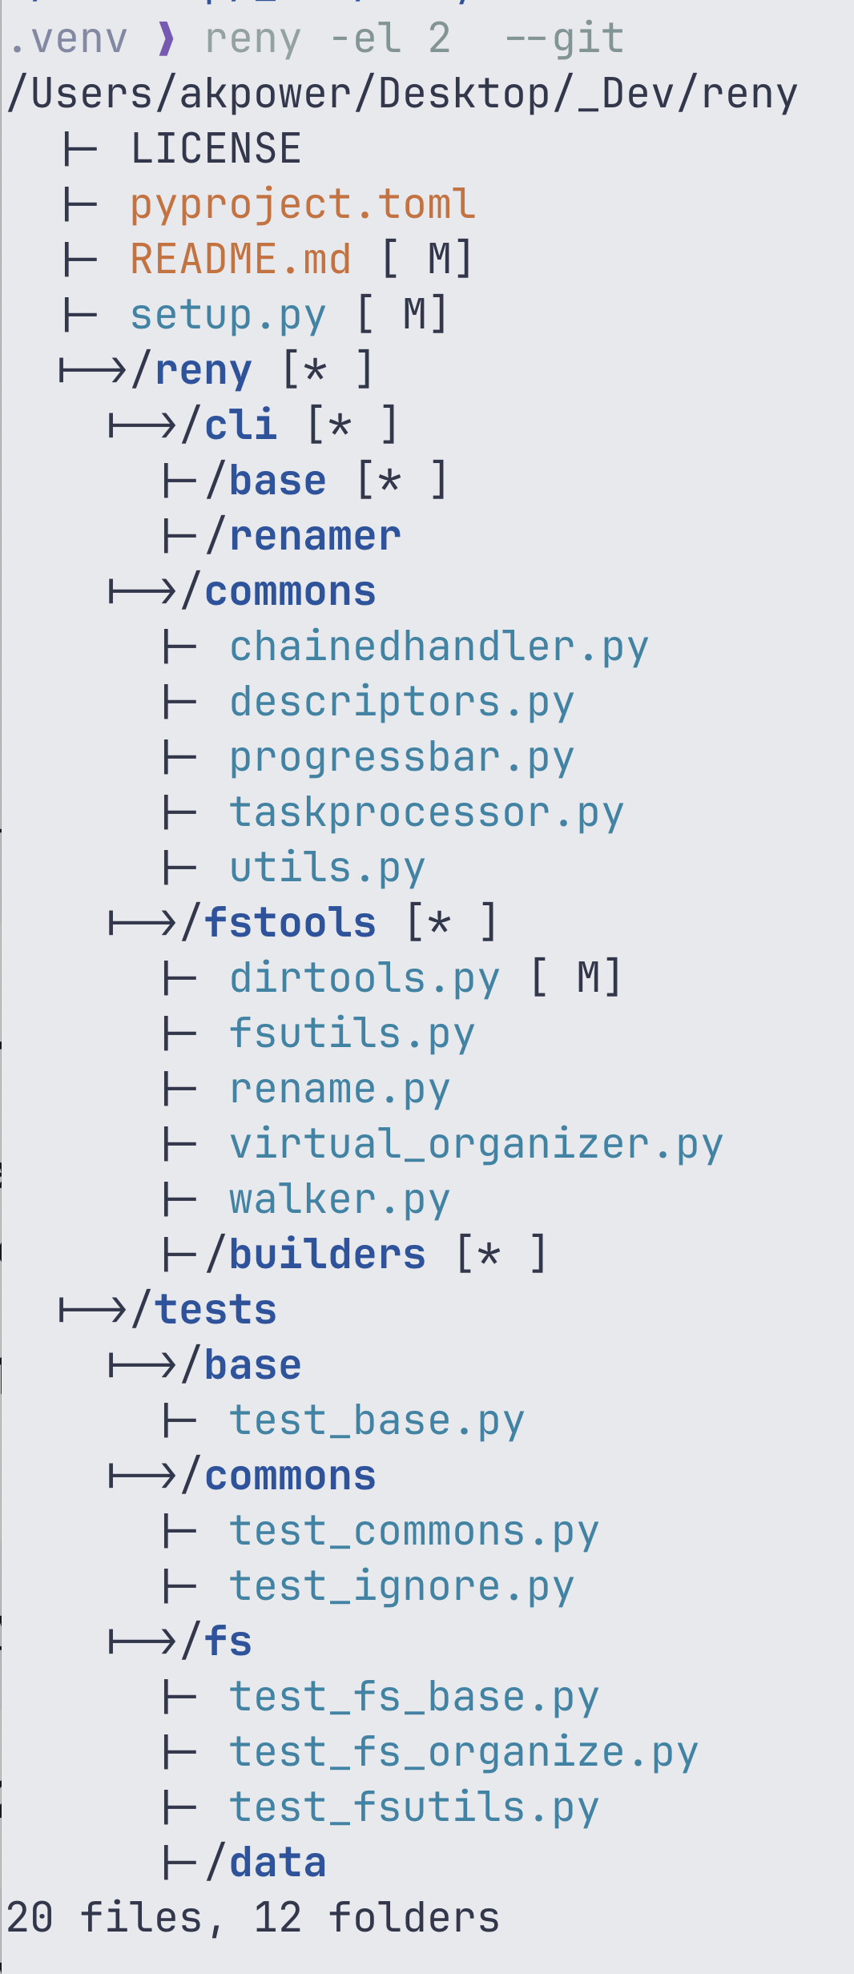This screenshot has height=1974, width=854.
Task: Click the arrow connector before /reny folder
Action: click(92, 370)
